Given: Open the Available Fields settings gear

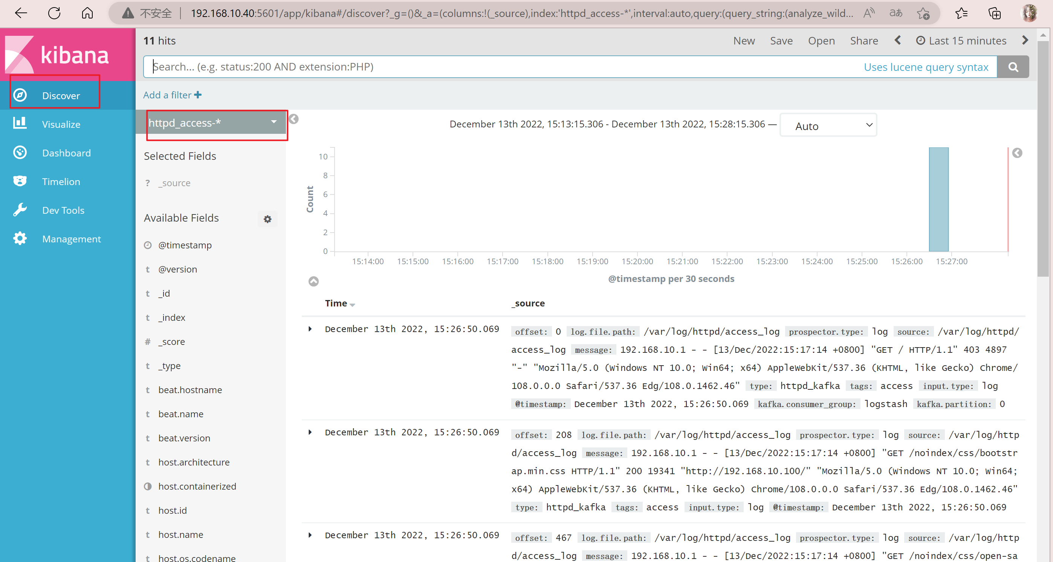Looking at the screenshot, I should (x=267, y=219).
